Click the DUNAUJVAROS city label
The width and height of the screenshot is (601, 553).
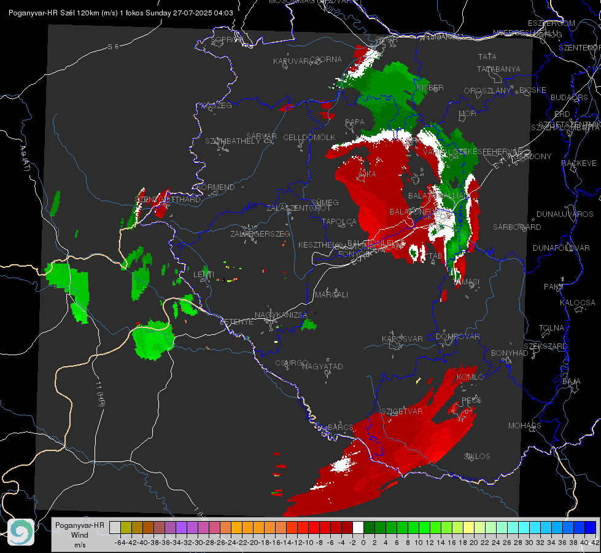tap(565, 214)
